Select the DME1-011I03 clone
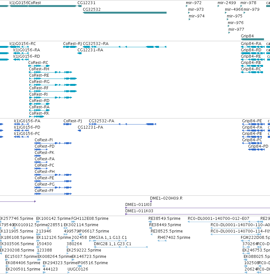The width and height of the screenshot is (270, 274). (198, 208)
